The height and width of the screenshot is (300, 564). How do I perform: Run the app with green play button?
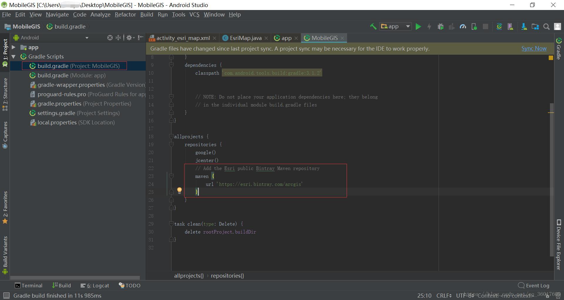418,26
